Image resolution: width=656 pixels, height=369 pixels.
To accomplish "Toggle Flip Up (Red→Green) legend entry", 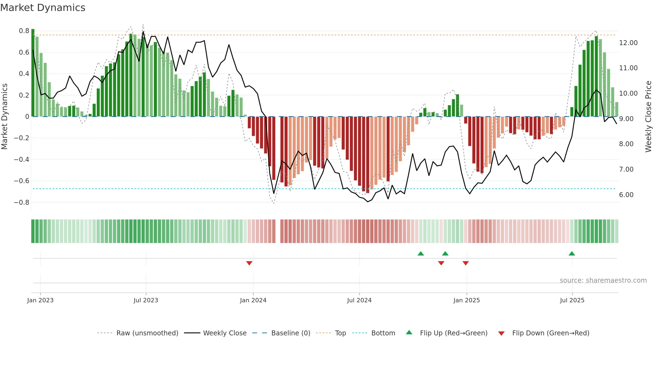I will [447, 333].
